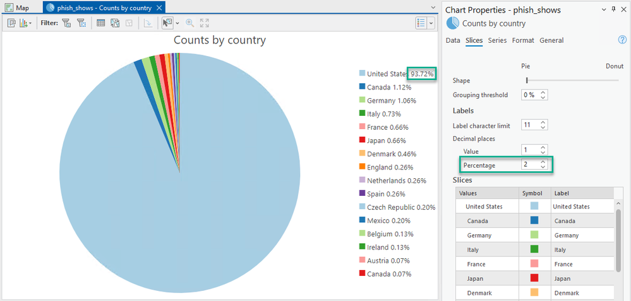Toggle the chart legend button
The width and height of the screenshot is (631, 301).
coord(421,23)
